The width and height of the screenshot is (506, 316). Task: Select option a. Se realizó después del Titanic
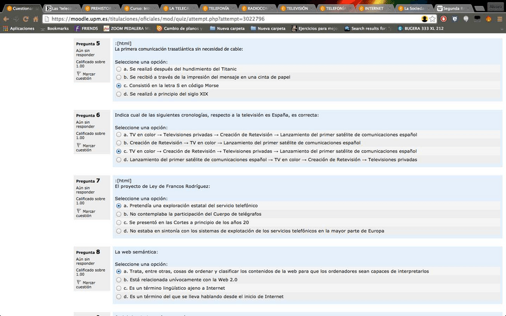(x=119, y=69)
